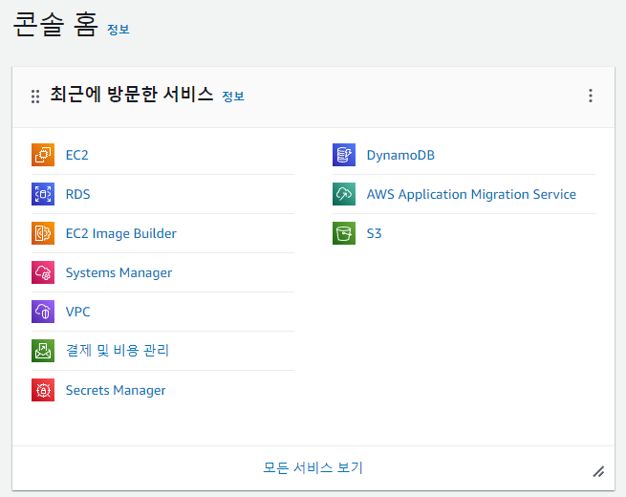Open the S3 bucket icon
Image resolution: width=626 pixels, height=497 pixels.
pos(344,233)
